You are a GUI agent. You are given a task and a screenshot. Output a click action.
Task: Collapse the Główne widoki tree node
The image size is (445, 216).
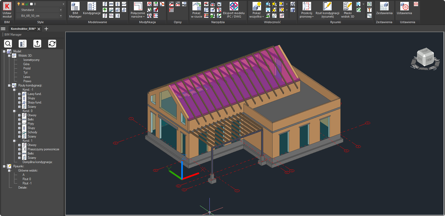pos(9,171)
